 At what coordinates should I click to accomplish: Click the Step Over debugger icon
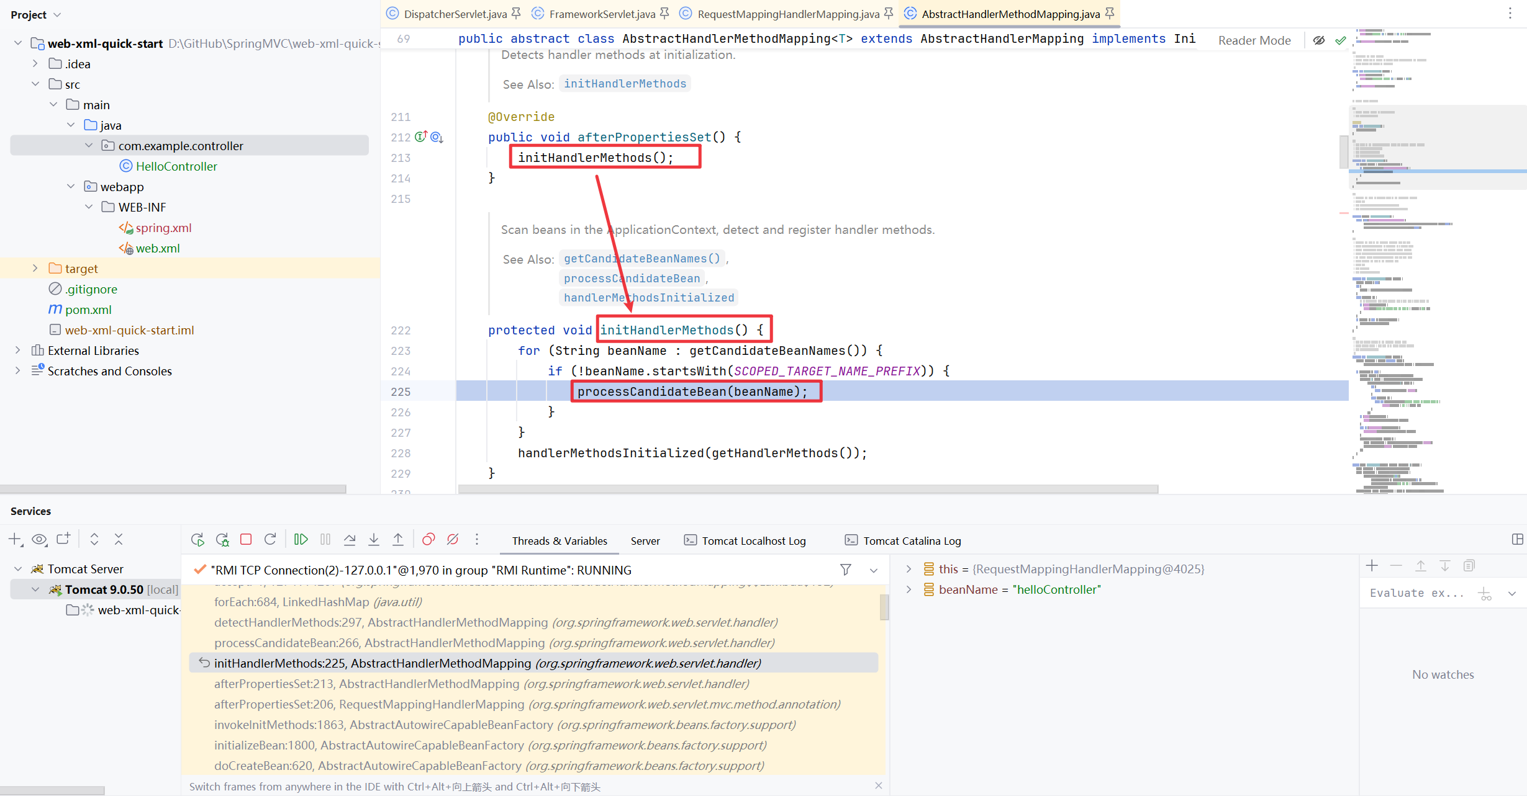(x=350, y=540)
